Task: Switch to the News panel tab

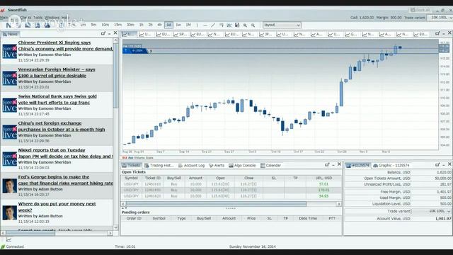Action: [x=11, y=34]
